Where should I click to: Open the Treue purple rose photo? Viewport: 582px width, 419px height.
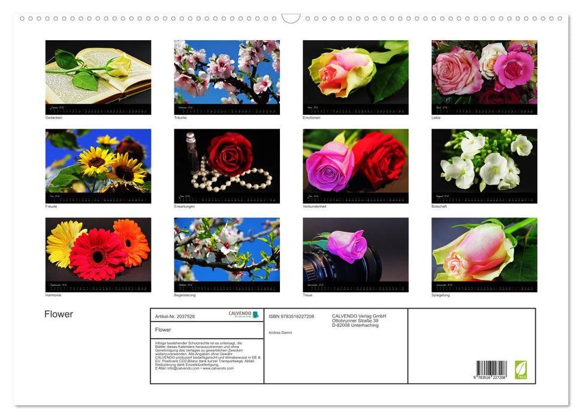(355, 254)
